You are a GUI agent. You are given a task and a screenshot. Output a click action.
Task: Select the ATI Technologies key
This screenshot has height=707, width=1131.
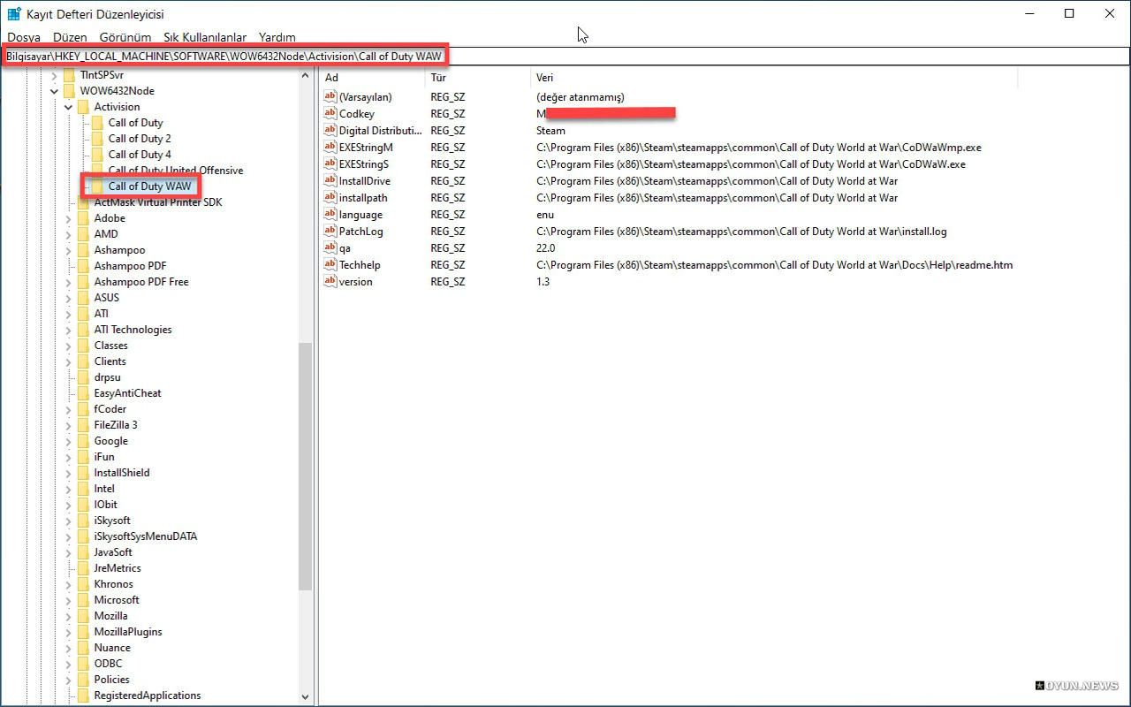pos(133,330)
